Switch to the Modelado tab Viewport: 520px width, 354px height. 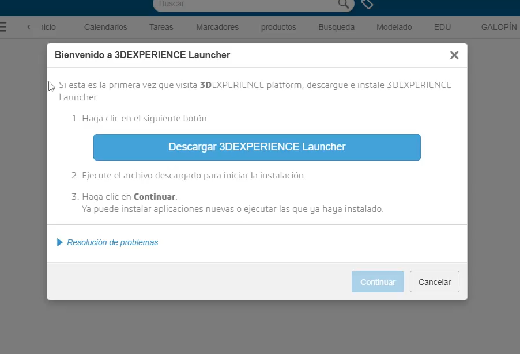pos(394,27)
